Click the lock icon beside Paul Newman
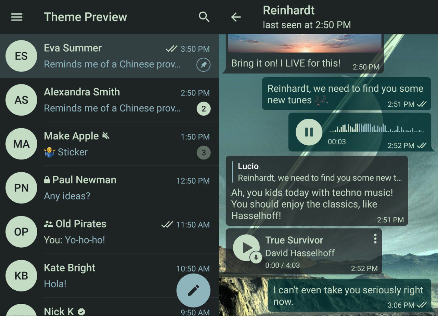The image size is (438, 316). (x=47, y=180)
